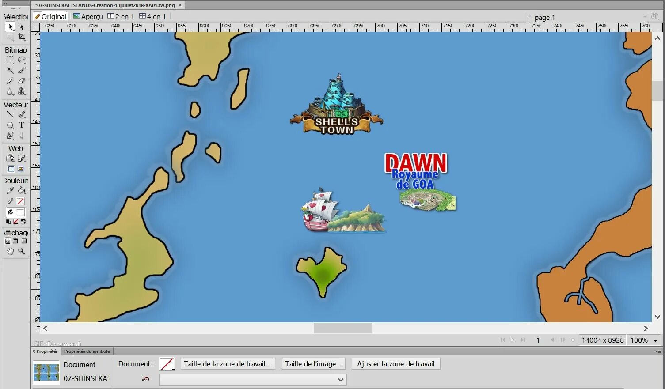Select the Blur droplet tool
Image resolution: width=665 pixels, height=389 pixels.
10,91
